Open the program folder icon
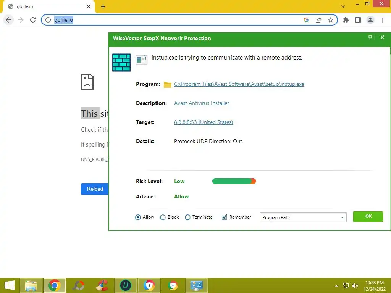 point(168,85)
